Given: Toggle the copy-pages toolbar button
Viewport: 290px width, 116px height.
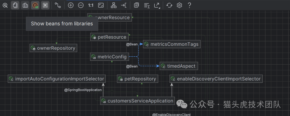Looking at the screenshot, I should tap(15, 5).
